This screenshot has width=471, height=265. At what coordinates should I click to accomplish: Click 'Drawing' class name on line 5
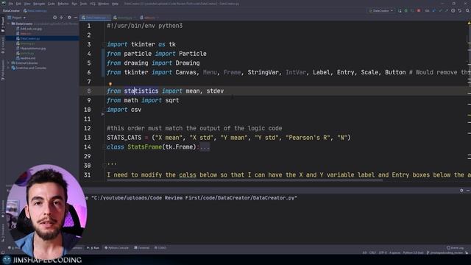pyautogui.click(x=188, y=63)
